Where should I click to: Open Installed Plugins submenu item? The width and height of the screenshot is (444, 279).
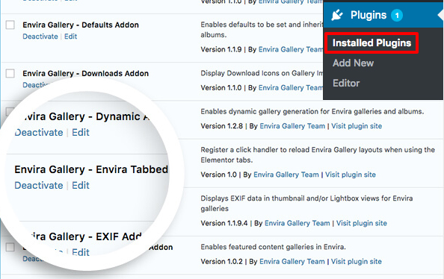pyautogui.click(x=371, y=43)
